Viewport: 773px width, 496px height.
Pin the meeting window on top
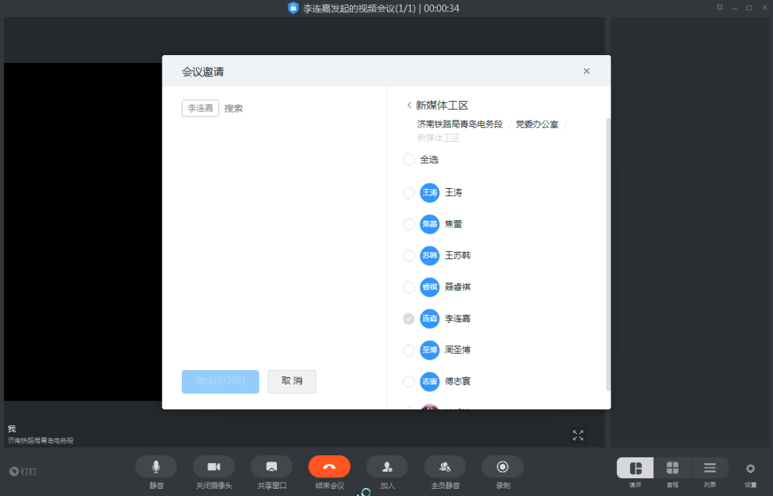coord(719,8)
